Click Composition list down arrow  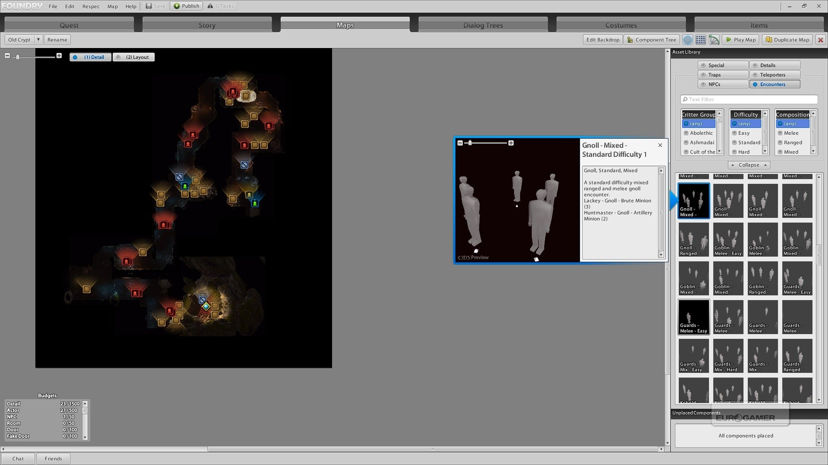click(x=813, y=151)
